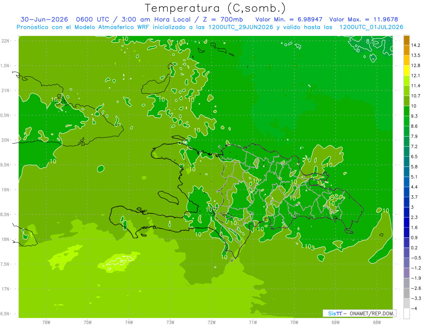The width and height of the screenshot is (423, 327).
Task: Pick the yellow colorbar segment between 12.8 and 12.1
Action: [x=406, y=71]
